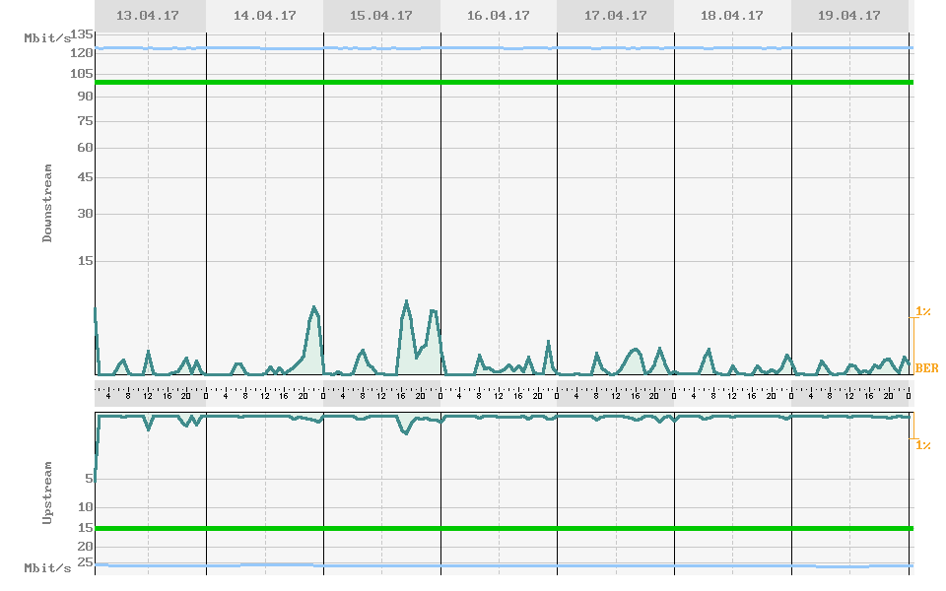946x591 pixels.
Task: Click the 90 Downstream axis value
Action: click(86, 97)
